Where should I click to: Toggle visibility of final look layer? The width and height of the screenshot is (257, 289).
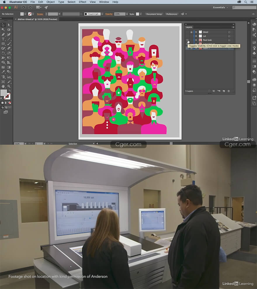187,40
